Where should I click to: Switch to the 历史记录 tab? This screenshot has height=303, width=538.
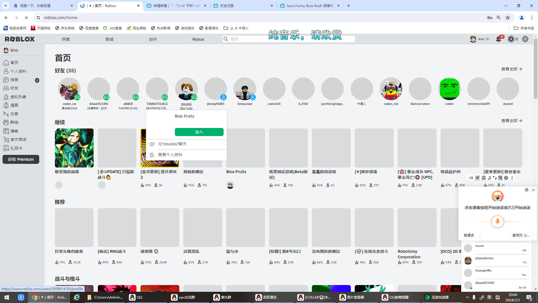pos(243,6)
